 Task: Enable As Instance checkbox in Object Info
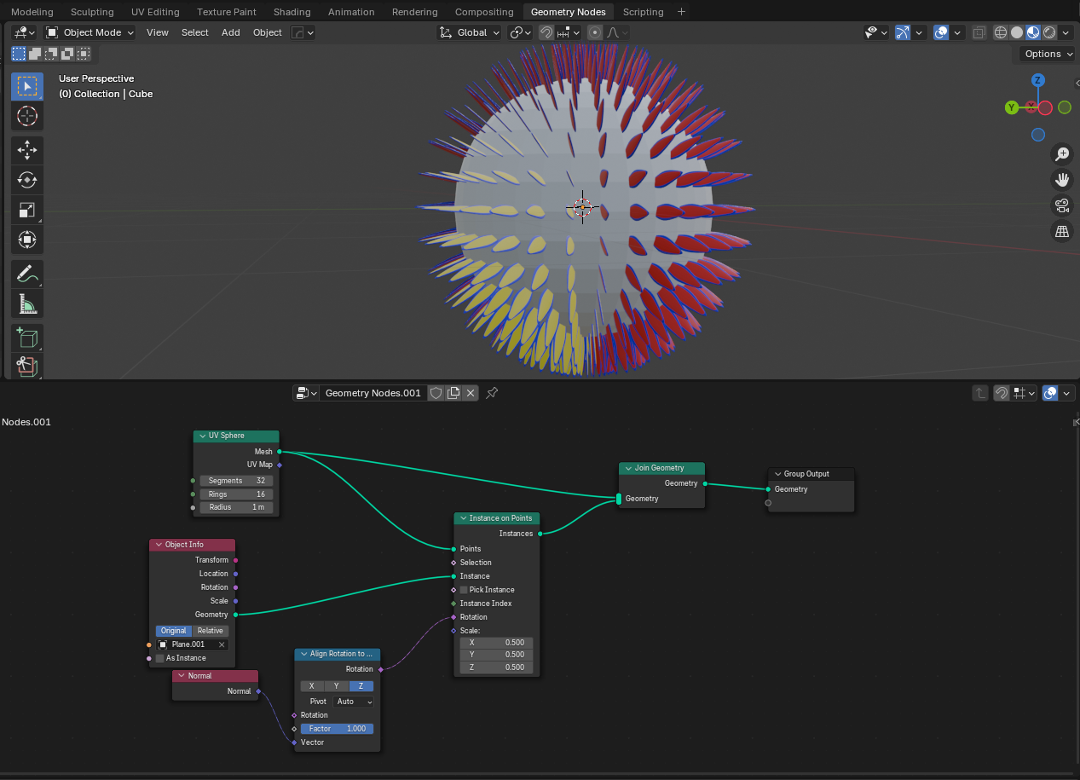pyautogui.click(x=159, y=658)
